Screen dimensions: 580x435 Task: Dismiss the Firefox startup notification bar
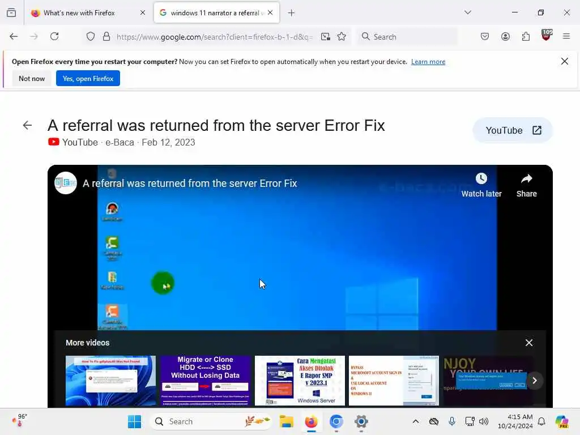pyautogui.click(x=565, y=61)
